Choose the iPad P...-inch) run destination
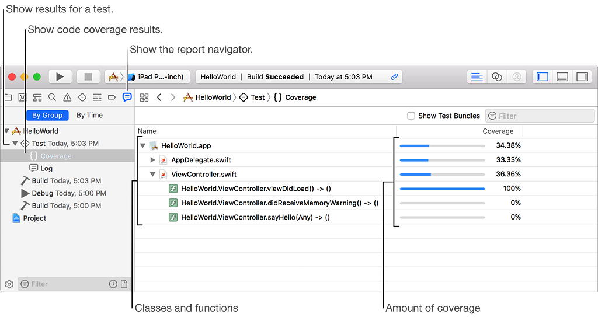 [157, 76]
